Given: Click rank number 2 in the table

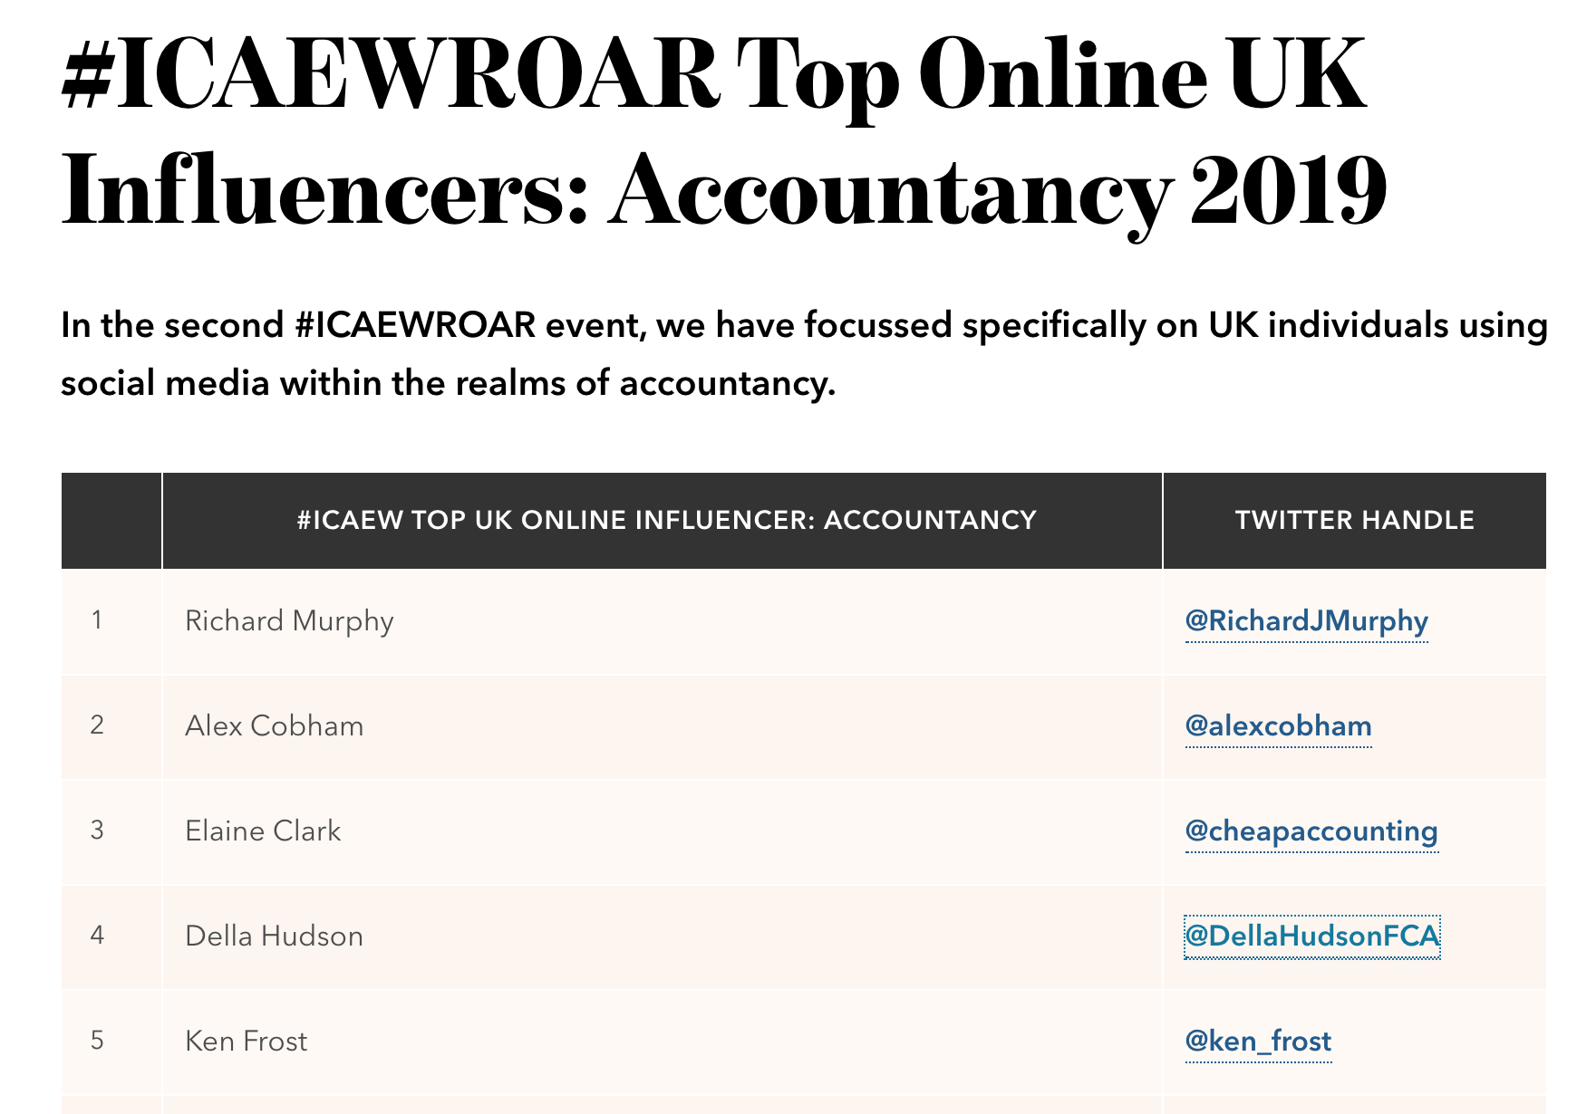Looking at the screenshot, I should [97, 725].
